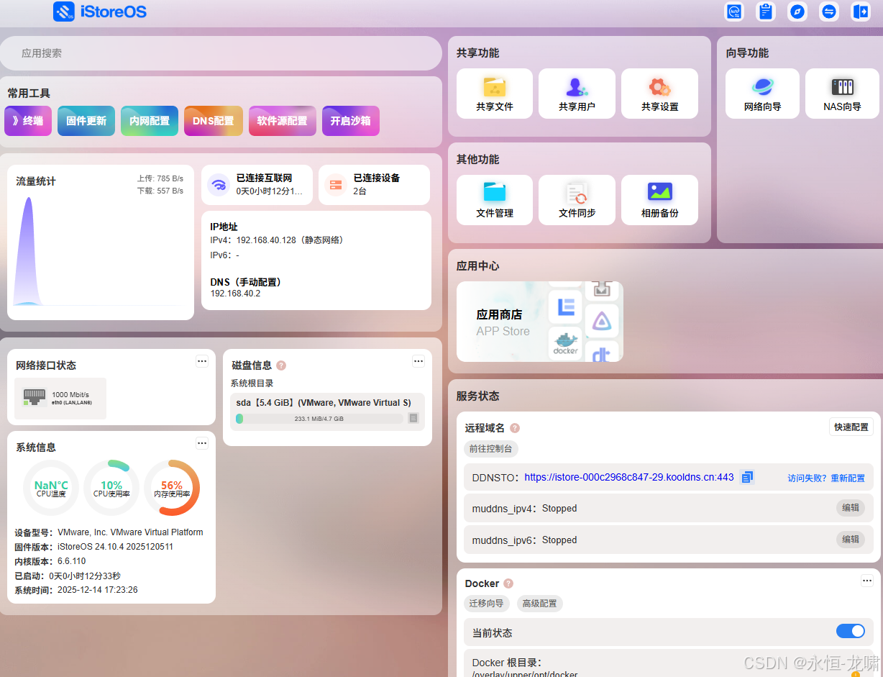This screenshot has height=677, width=883.
Task: Open 文件同步 file sync tile
Action: click(577, 200)
